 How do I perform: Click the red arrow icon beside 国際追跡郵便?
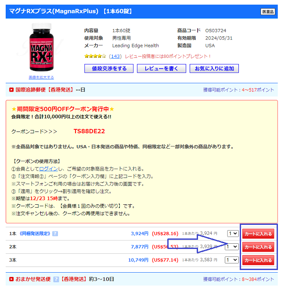pyautogui.click(x=11, y=90)
